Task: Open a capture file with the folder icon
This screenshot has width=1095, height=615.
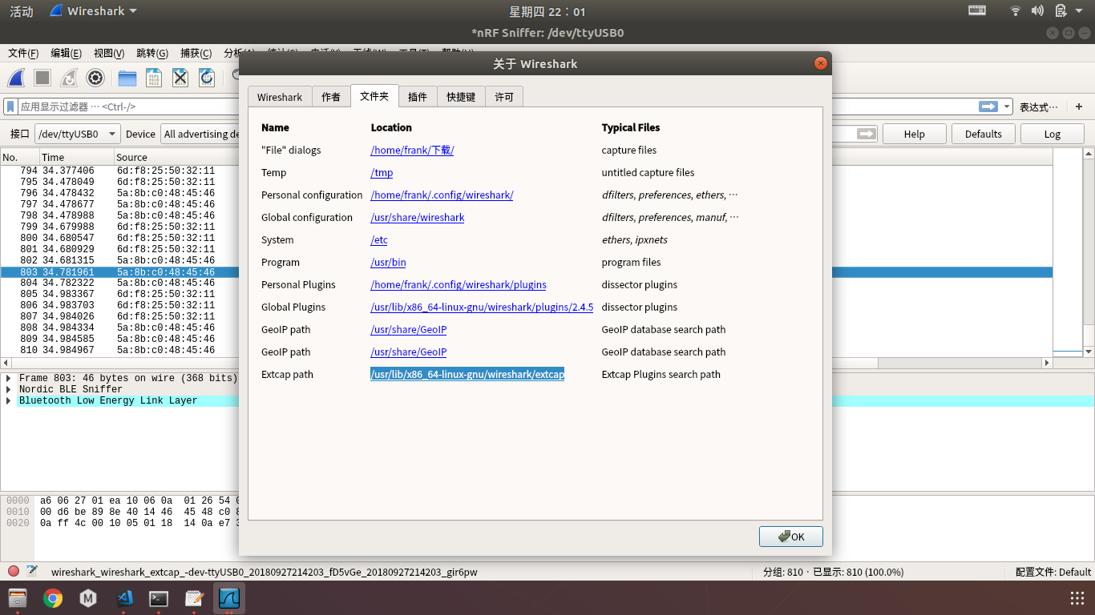Action: click(127, 78)
